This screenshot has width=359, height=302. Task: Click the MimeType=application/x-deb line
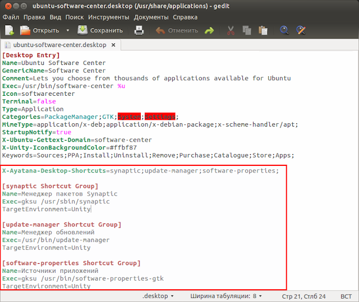(x=150, y=124)
